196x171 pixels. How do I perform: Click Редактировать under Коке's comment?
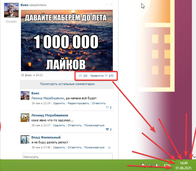pos(79,103)
